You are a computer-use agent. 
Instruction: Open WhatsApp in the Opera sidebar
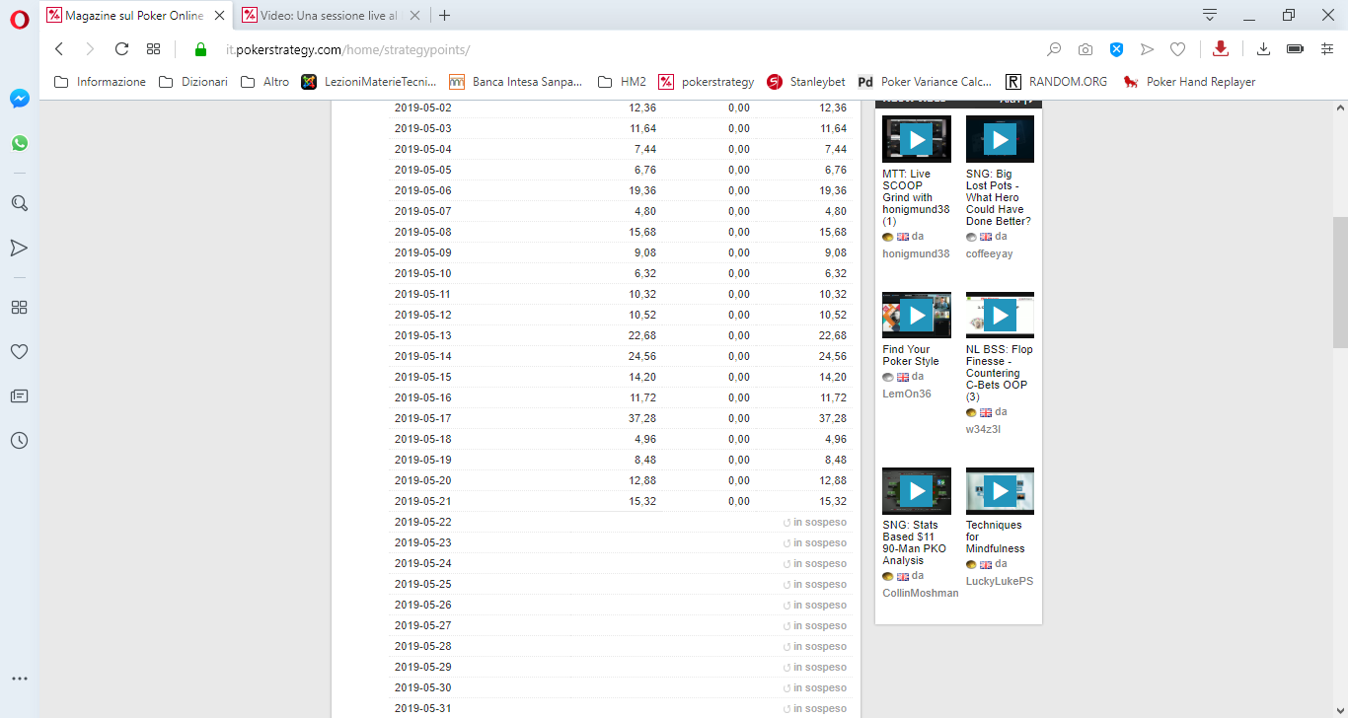coord(19,143)
